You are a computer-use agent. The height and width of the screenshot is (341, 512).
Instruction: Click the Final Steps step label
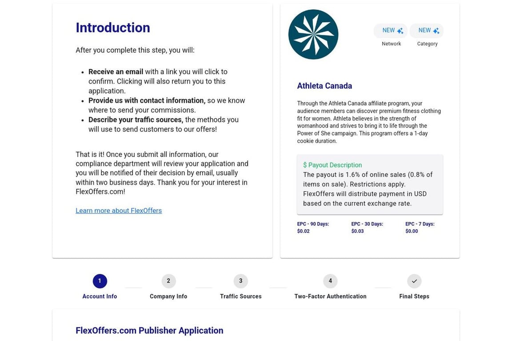pos(414,296)
